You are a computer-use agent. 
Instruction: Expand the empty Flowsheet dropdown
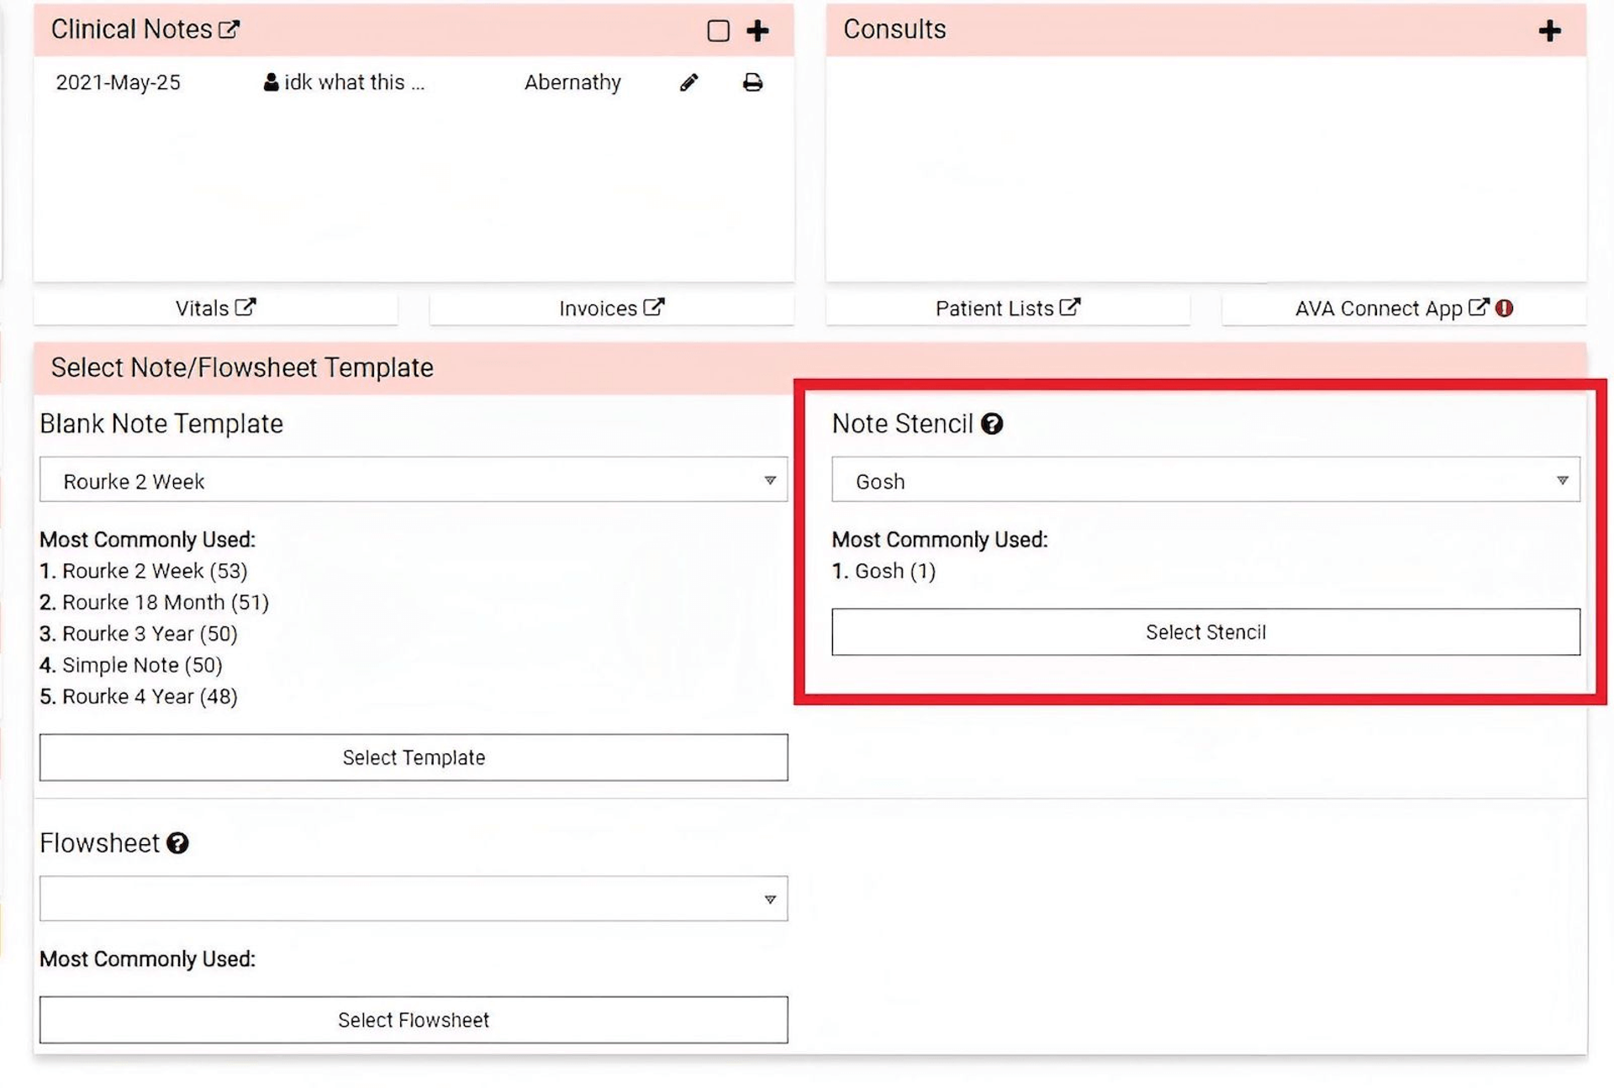(413, 899)
